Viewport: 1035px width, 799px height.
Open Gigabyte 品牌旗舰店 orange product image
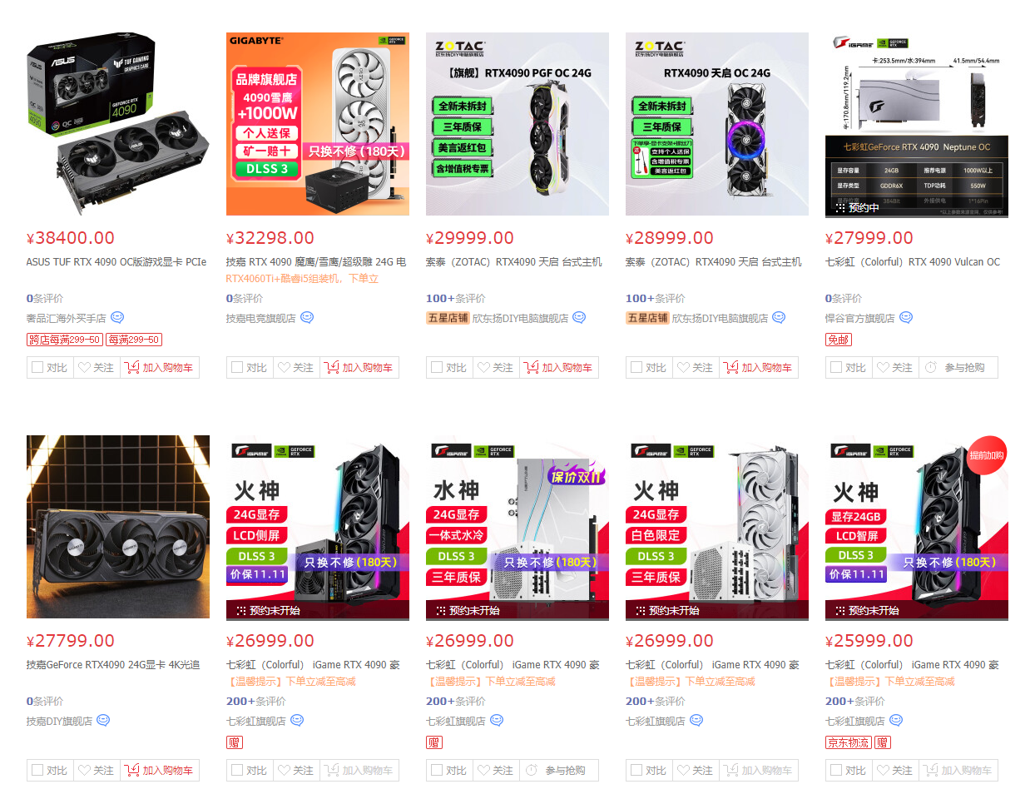pyautogui.click(x=318, y=124)
